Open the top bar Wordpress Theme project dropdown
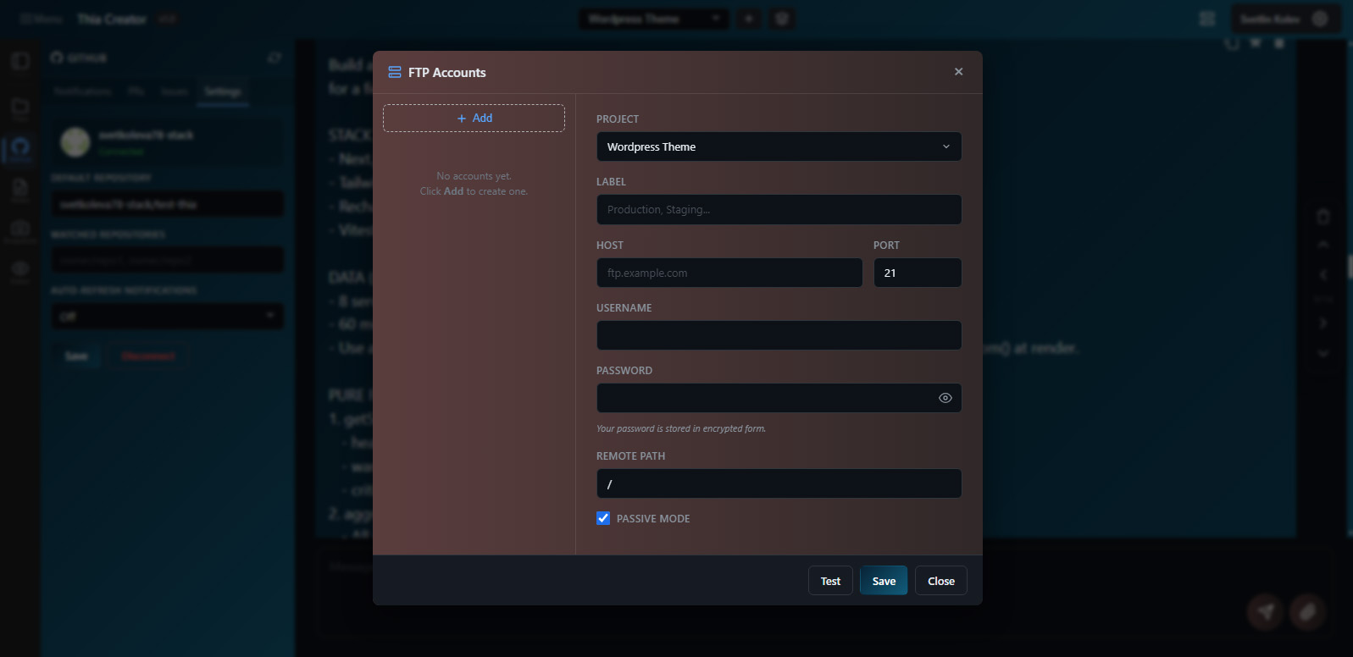Screen dimensions: 1353x657 pos(653,19)
